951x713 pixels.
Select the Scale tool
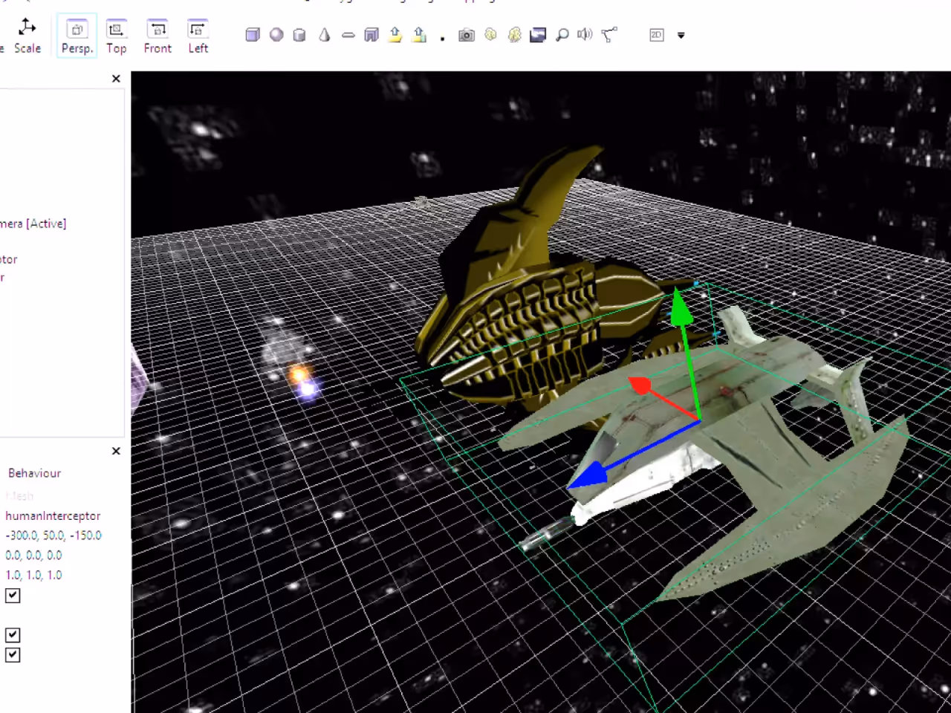tap(27, 36)
